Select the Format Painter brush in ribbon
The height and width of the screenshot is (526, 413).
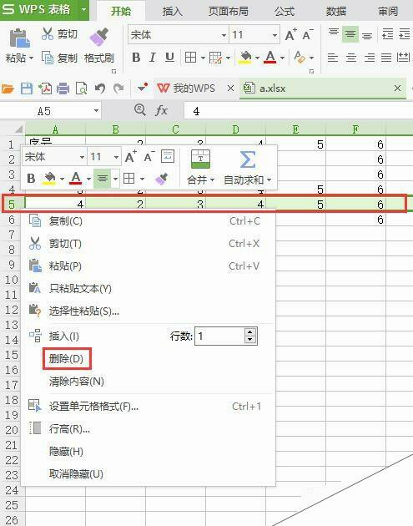click(x=99, y=36)
